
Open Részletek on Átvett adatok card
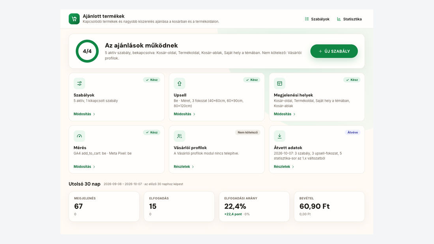click(284, 166)
